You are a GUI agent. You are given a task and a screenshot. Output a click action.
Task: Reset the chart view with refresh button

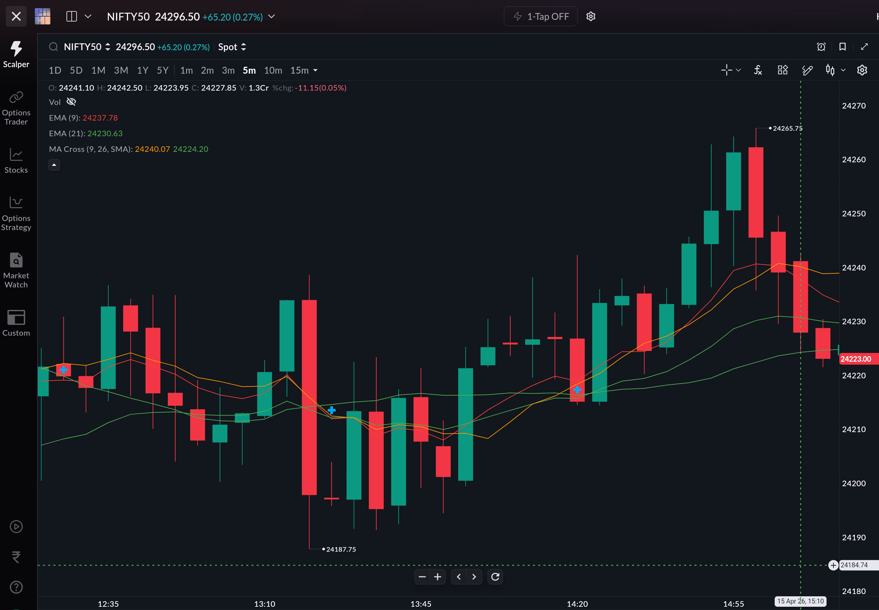495,576
